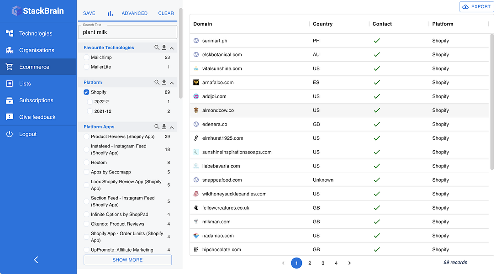This screenshot has height=274, width=496.
Task: Click the StackBrain logo
Action: (x=37, y=11)
